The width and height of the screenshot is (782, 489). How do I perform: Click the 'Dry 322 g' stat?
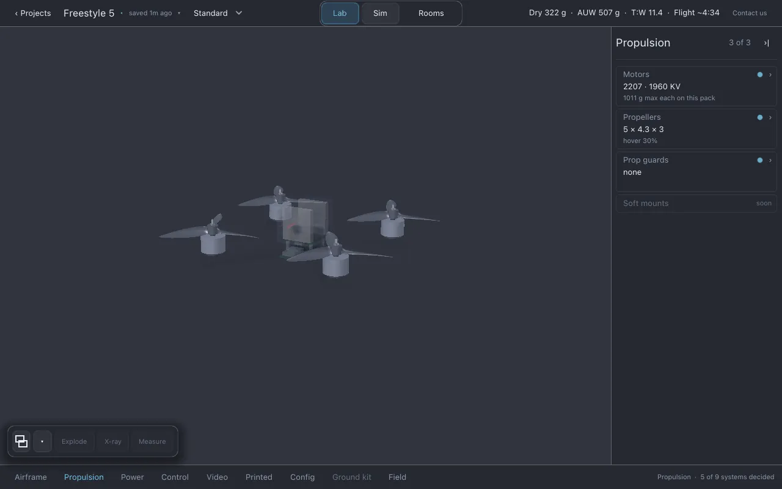click(547, 13)
